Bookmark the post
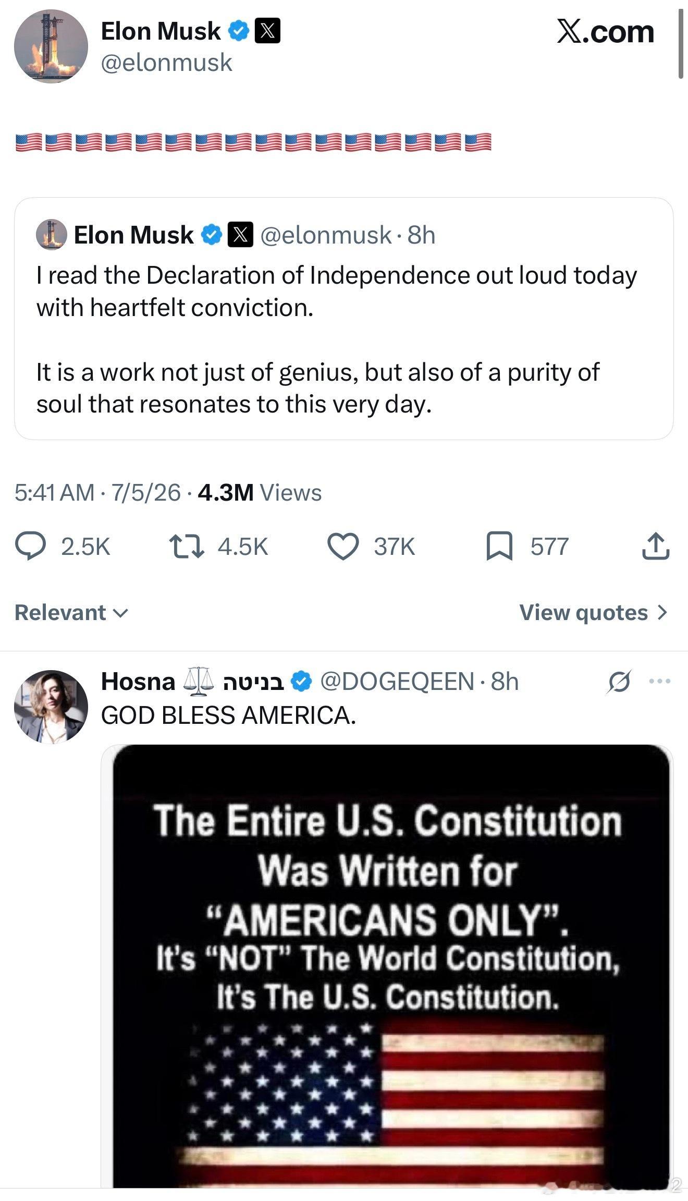The width and height of the screenshot is (688, 1201). [x=499, y=546]
